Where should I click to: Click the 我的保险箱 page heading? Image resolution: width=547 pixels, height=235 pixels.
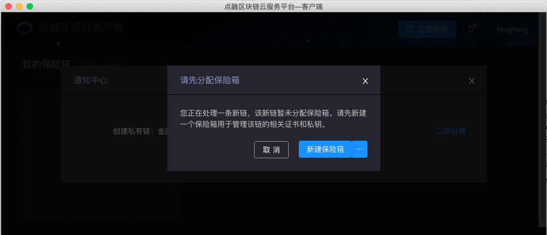pos(46,64)
